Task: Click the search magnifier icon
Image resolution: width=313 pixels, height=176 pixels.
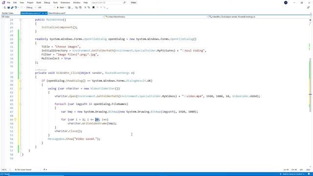Action: tap(125, 2)
